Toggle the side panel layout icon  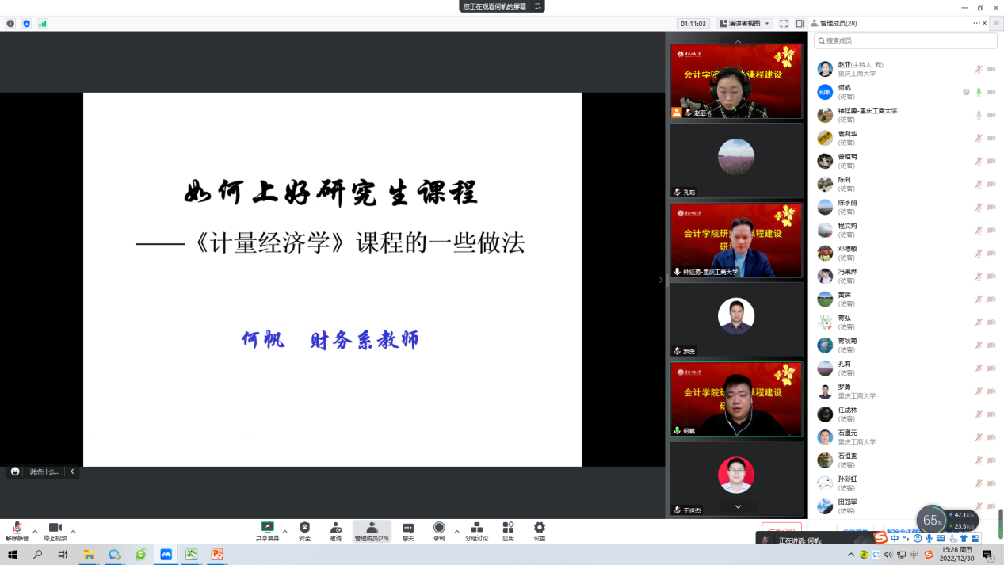[x=800, y=24]
